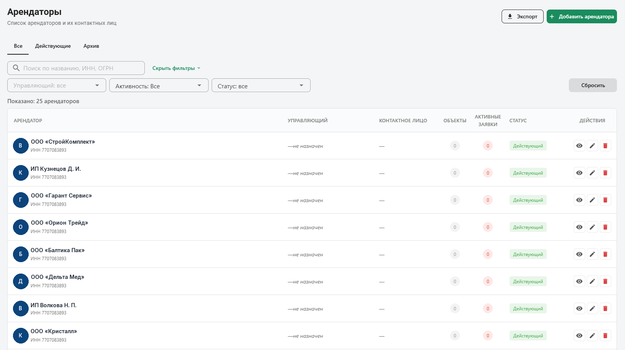Click the Статус column header

coord(518,120)
